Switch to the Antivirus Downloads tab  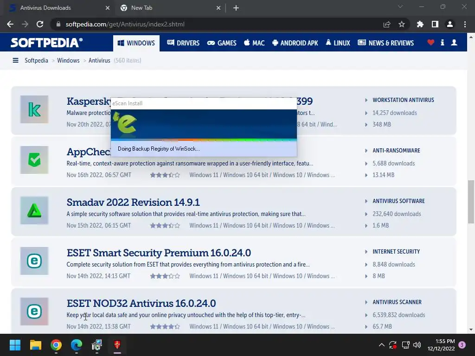coord(59,8)
